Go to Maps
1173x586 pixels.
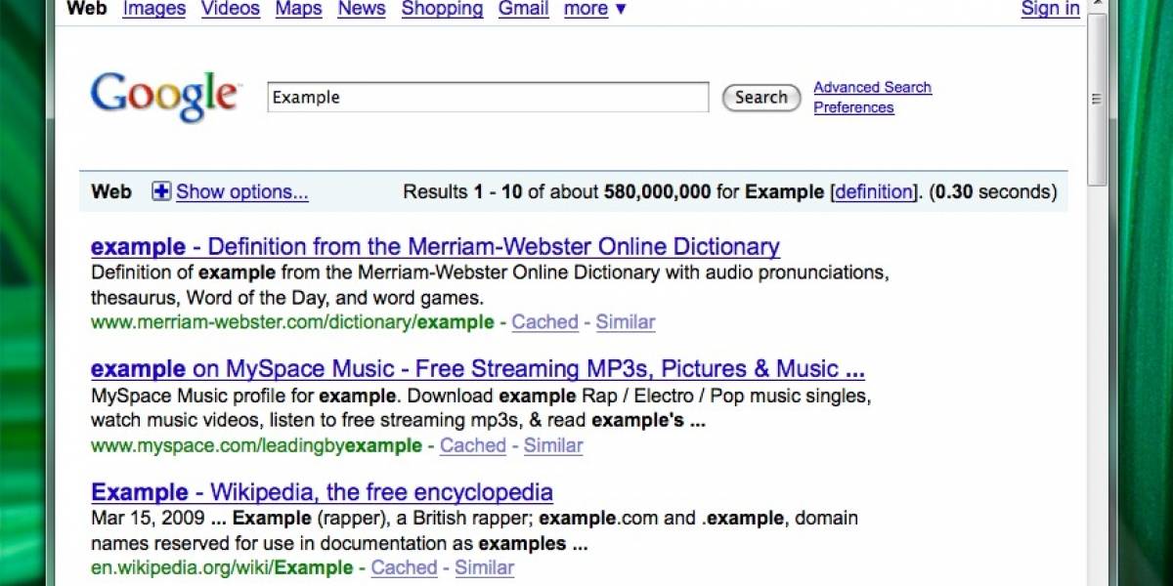point(298,9)
